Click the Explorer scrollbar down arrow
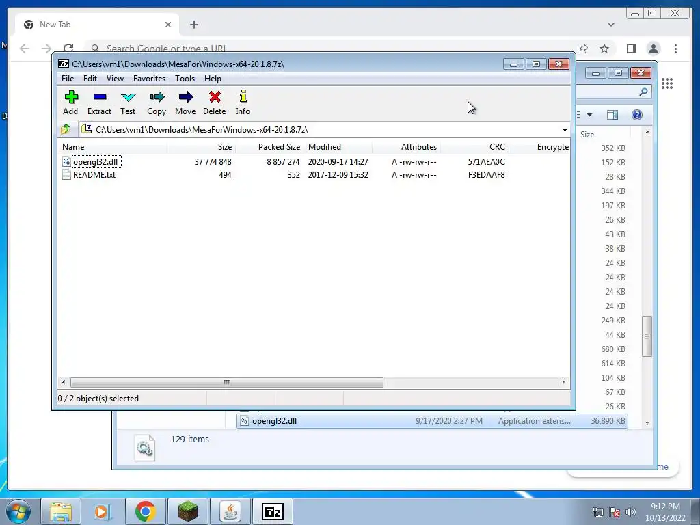The width and height of the screenshot is (700, 525). coord(647,422)
